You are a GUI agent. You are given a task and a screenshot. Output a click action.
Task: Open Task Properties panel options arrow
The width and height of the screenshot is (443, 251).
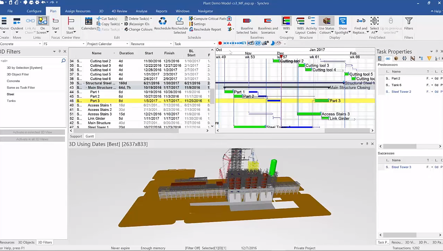pos(431,51)
